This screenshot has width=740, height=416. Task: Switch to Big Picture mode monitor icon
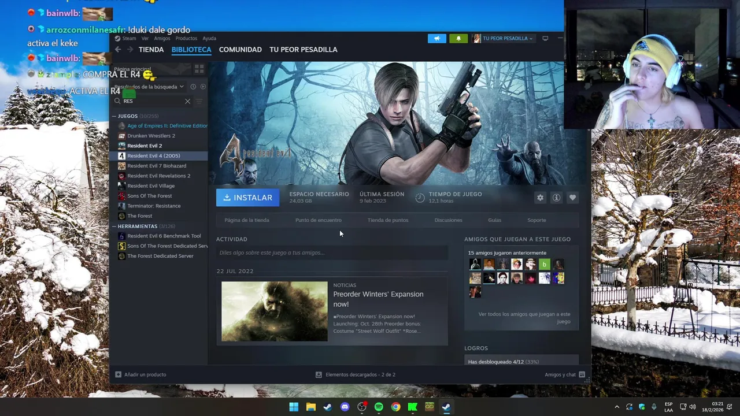point(545,39)
